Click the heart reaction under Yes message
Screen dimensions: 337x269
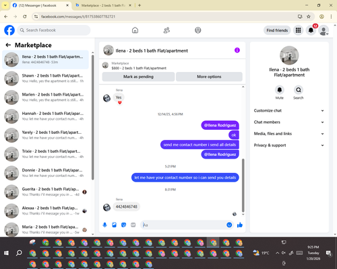[119, 103]
